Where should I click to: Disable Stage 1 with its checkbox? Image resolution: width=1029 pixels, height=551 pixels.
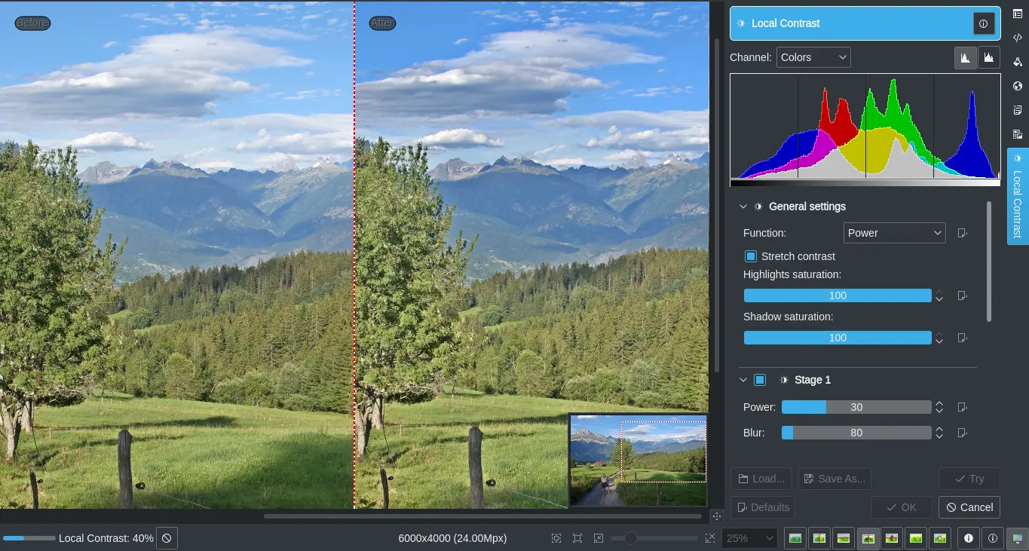click(x=760, y=380)
